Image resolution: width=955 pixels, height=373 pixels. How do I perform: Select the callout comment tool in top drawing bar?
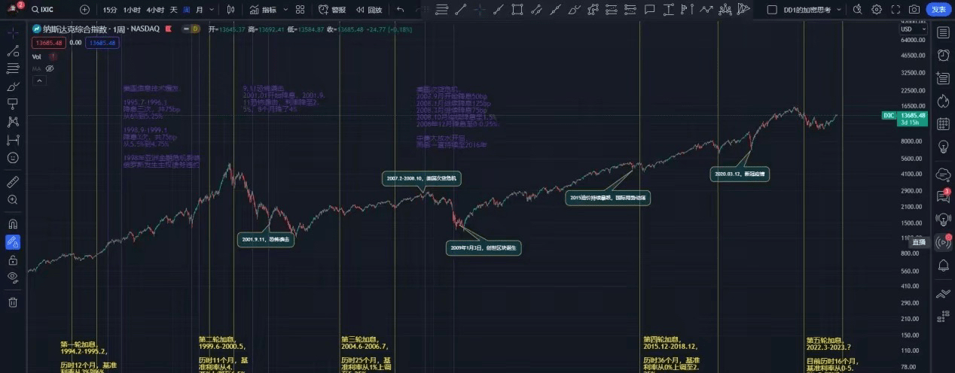[649, 10]
